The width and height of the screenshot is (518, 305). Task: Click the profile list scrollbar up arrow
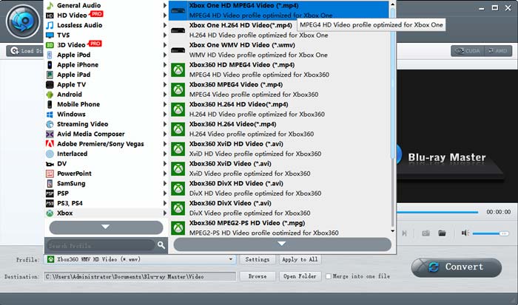[x=392, y=4]
